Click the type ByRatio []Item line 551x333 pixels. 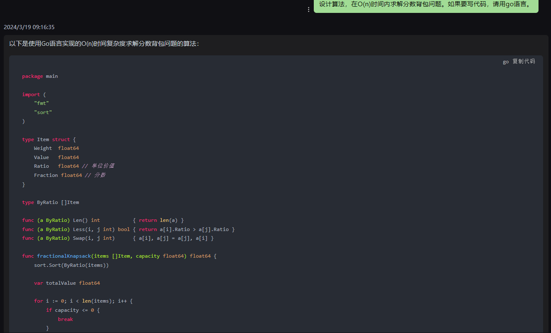click(x=50, y=202)
